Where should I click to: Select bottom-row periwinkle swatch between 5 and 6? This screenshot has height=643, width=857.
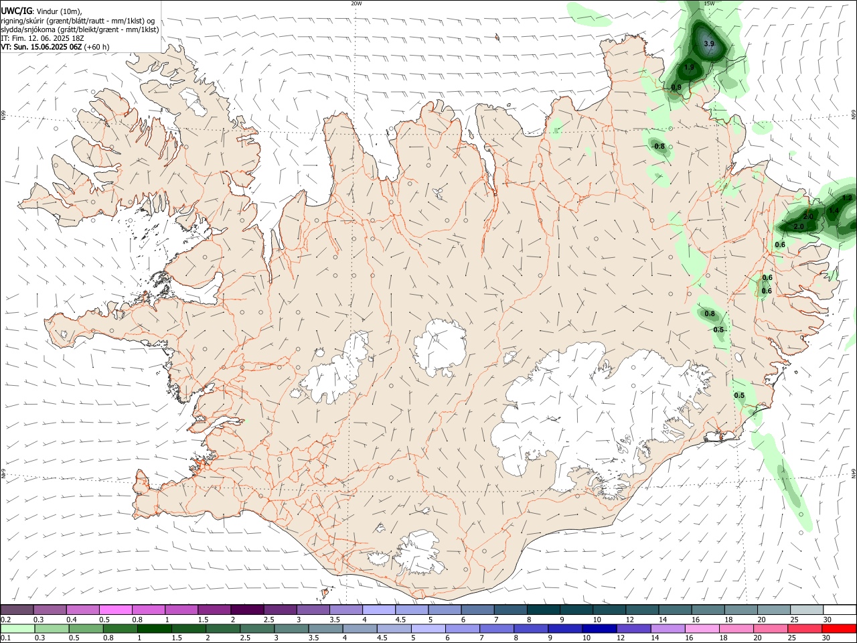click(x=428, y=628)
